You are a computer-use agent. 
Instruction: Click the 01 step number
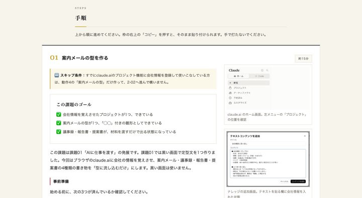pos(54,58)
